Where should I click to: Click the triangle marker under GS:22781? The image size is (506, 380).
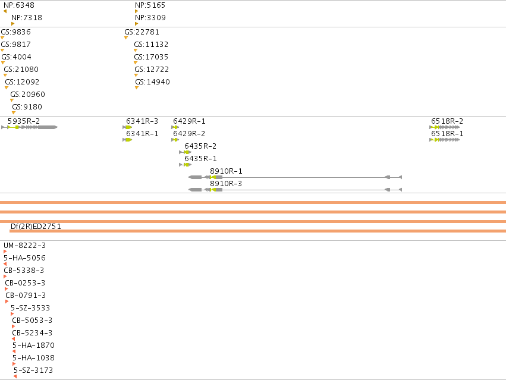coord(126,38)
